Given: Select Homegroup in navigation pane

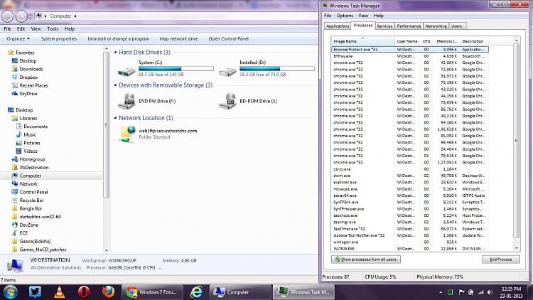Looking at the screenshot, I should 32,159.
